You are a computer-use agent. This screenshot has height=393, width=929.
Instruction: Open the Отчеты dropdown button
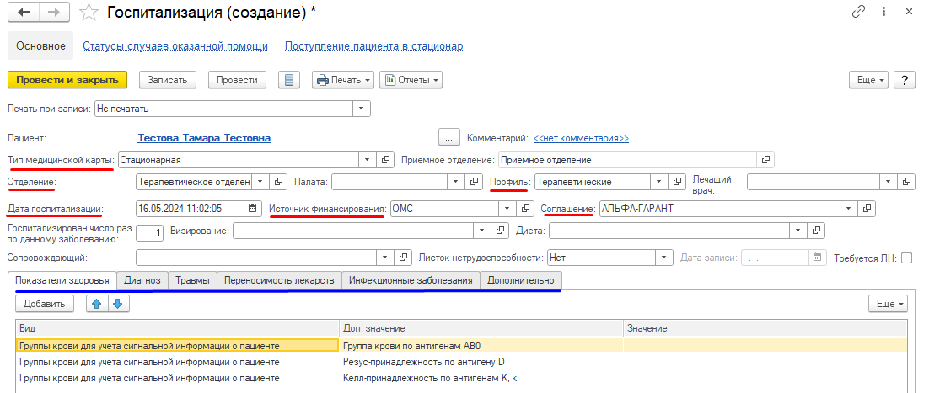tap(411, 80)
